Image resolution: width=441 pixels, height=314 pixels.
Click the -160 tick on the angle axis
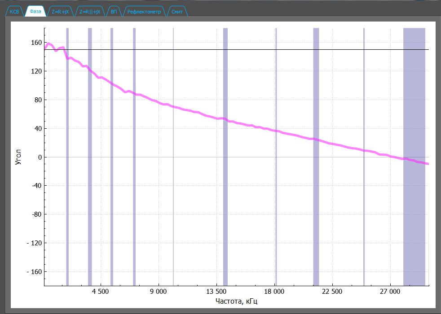coord(35,272)
